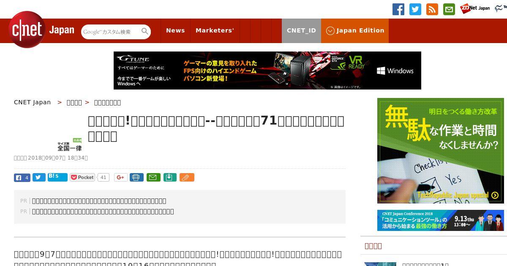Image resolution: width=507 pixels, height=266 pixels.
Task: Focus the Google custom search field
Action: click(x=111, y=32)
